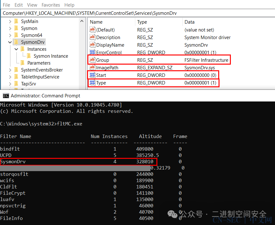Expand the TabletInputService key

(x=10, y=77)
